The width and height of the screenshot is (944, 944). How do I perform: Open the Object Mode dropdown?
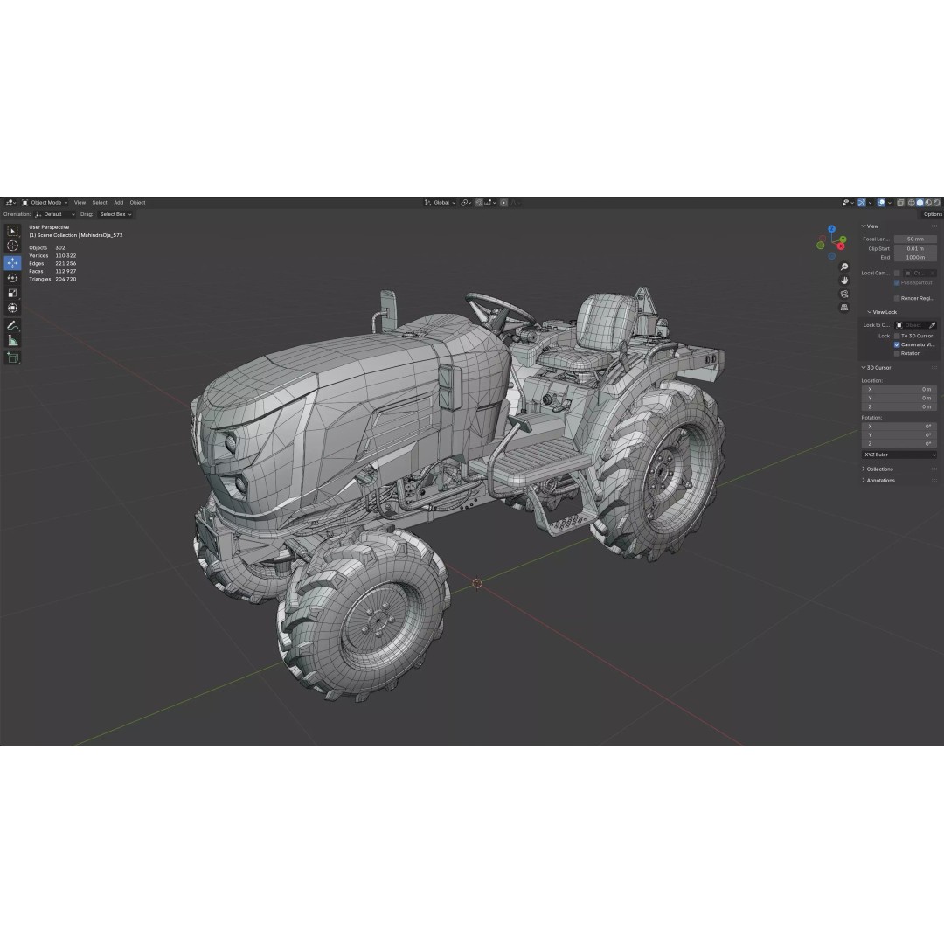(x=45, y=202)
